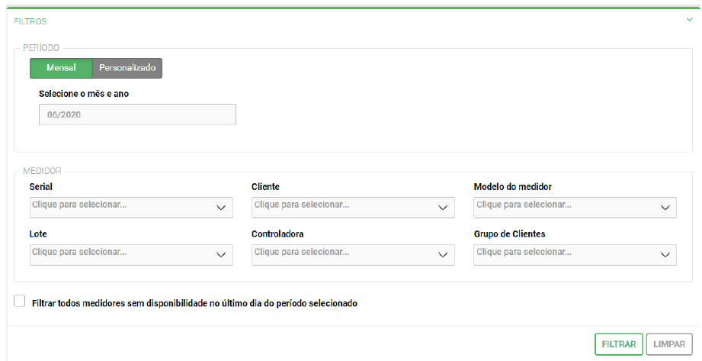Click the Lote selection placeholder text
This screenshot has height=361, width=702.
click(x=79, y=253)
